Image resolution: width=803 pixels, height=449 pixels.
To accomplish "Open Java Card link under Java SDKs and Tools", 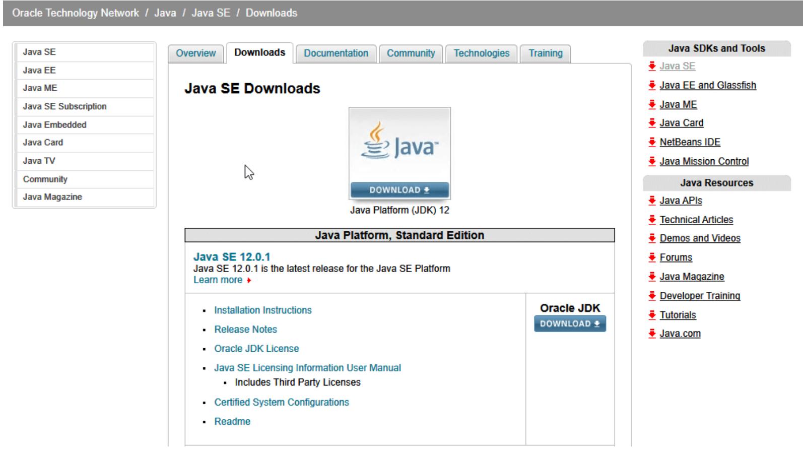I will (682, 122).
